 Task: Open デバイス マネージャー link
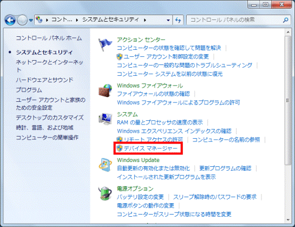(150, 148)
